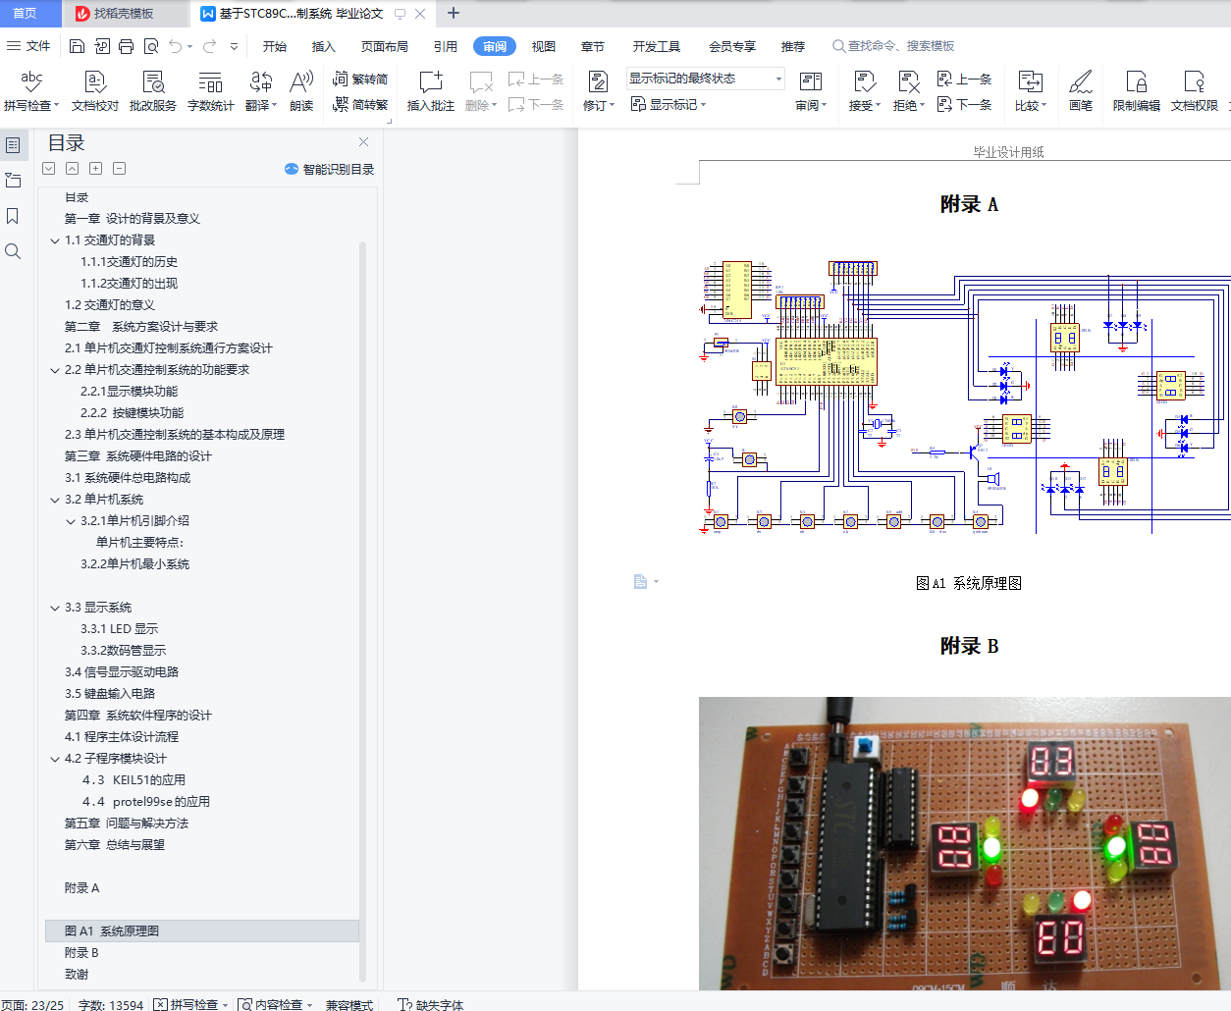Click the word count 字数: 13594
Viewport: 1231px width, 1011px height.
[111, 1004]
